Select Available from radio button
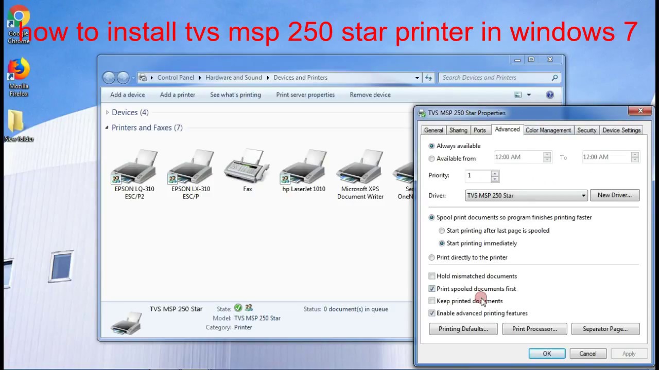Screen dimensions: 659x370 (x=431, y=159)
